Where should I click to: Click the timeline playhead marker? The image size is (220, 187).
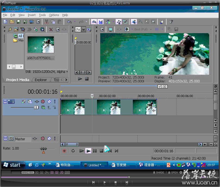click(92, 96)
